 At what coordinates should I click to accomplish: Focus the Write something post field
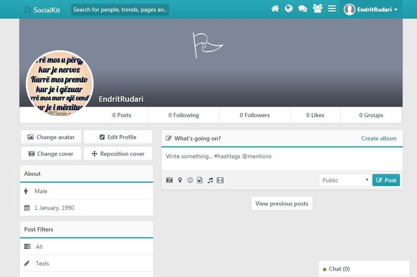point(282,157)
